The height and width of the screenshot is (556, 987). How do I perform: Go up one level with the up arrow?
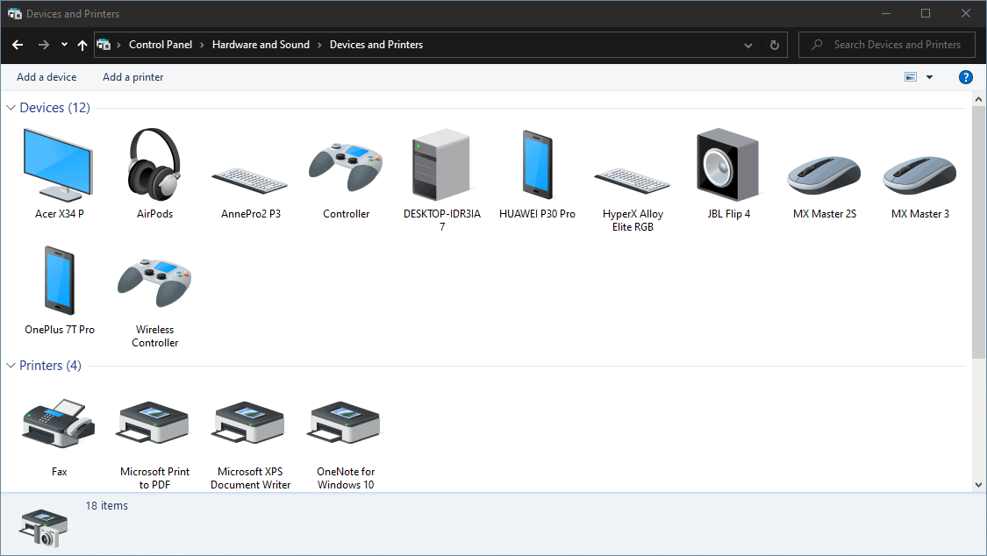click(82, 45)
